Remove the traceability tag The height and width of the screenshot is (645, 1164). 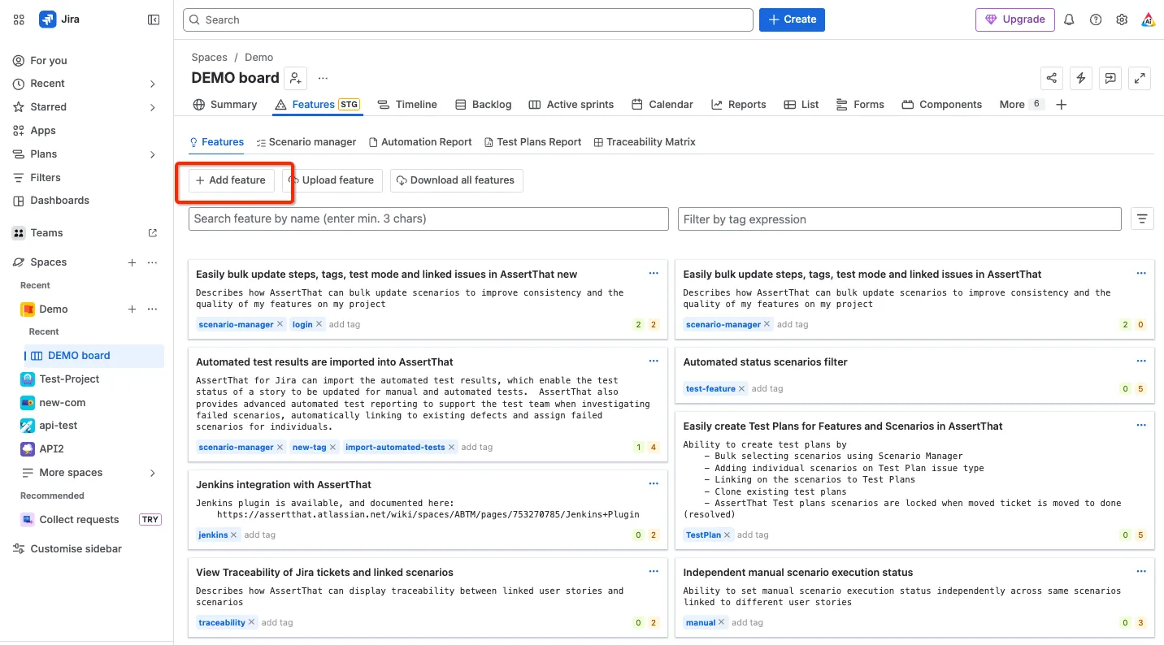coord(252,622)
